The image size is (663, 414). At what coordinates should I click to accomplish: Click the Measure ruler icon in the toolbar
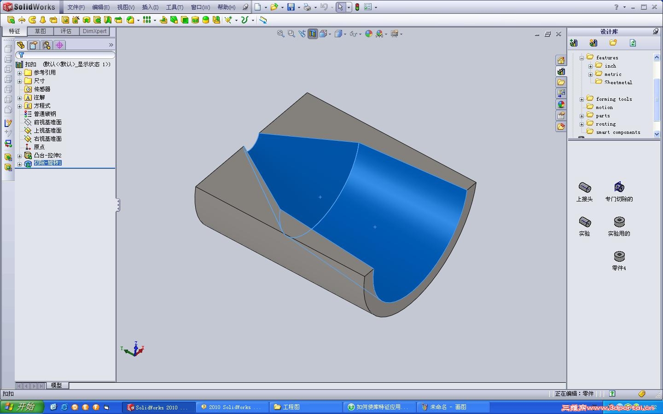coord(263,20)
